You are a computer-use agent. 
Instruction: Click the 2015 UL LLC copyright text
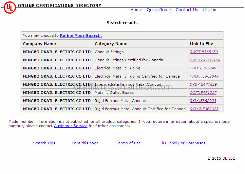click(x=222, y=158)
